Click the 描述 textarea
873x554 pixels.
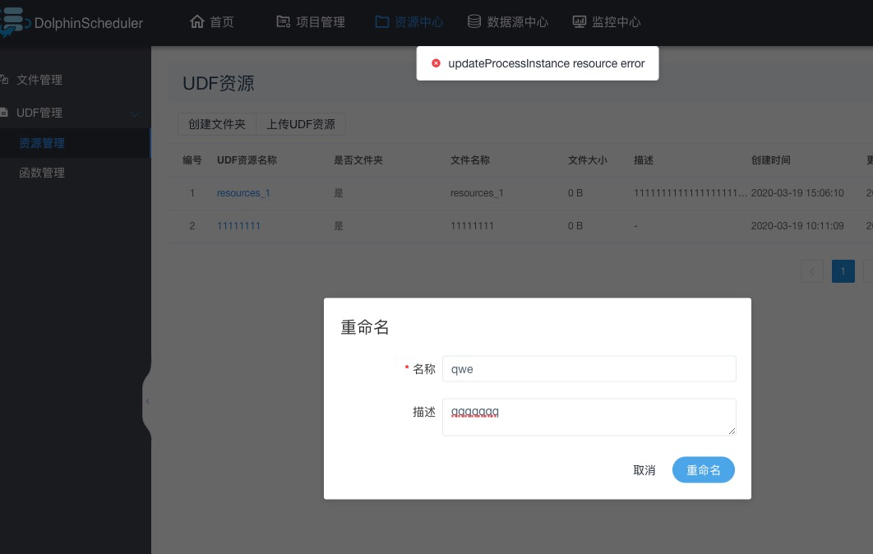(x=589, y=417)
